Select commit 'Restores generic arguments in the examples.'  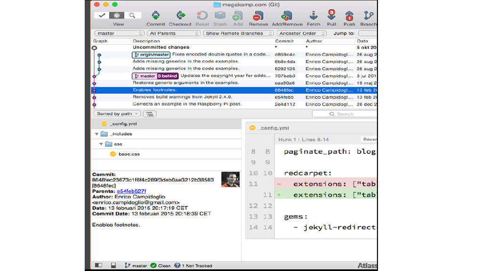[234, 83]
